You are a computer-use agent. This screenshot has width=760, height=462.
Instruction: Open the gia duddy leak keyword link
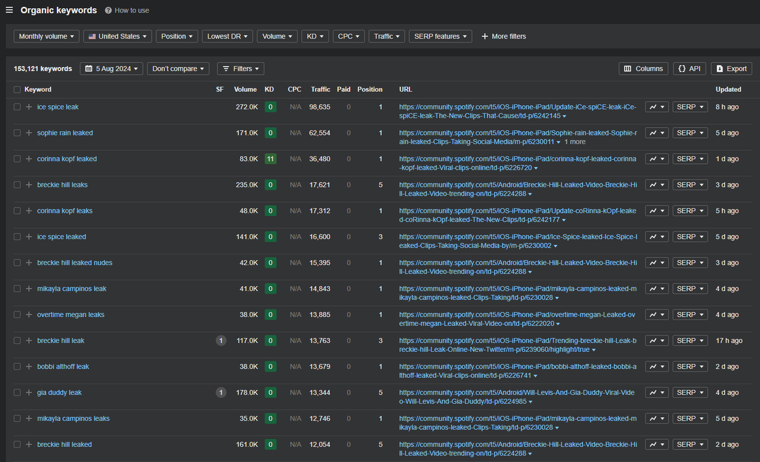coord(60,392)
